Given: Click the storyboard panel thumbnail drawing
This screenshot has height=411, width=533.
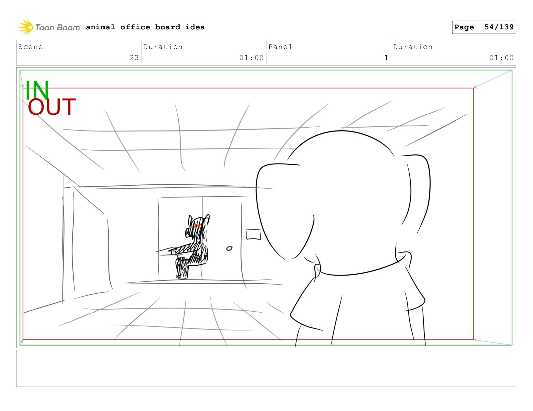Looking at the screenshot, I should (266, 208).
